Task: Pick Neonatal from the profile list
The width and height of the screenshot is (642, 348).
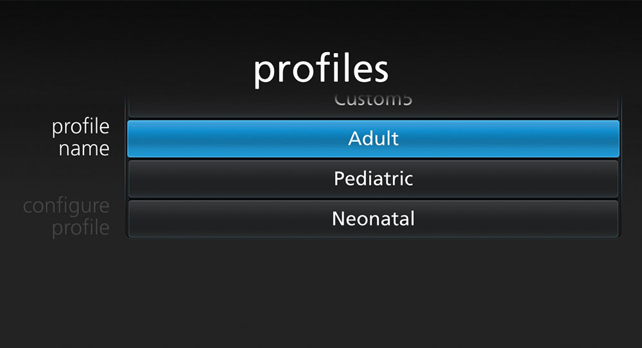Action: point(373,219)
